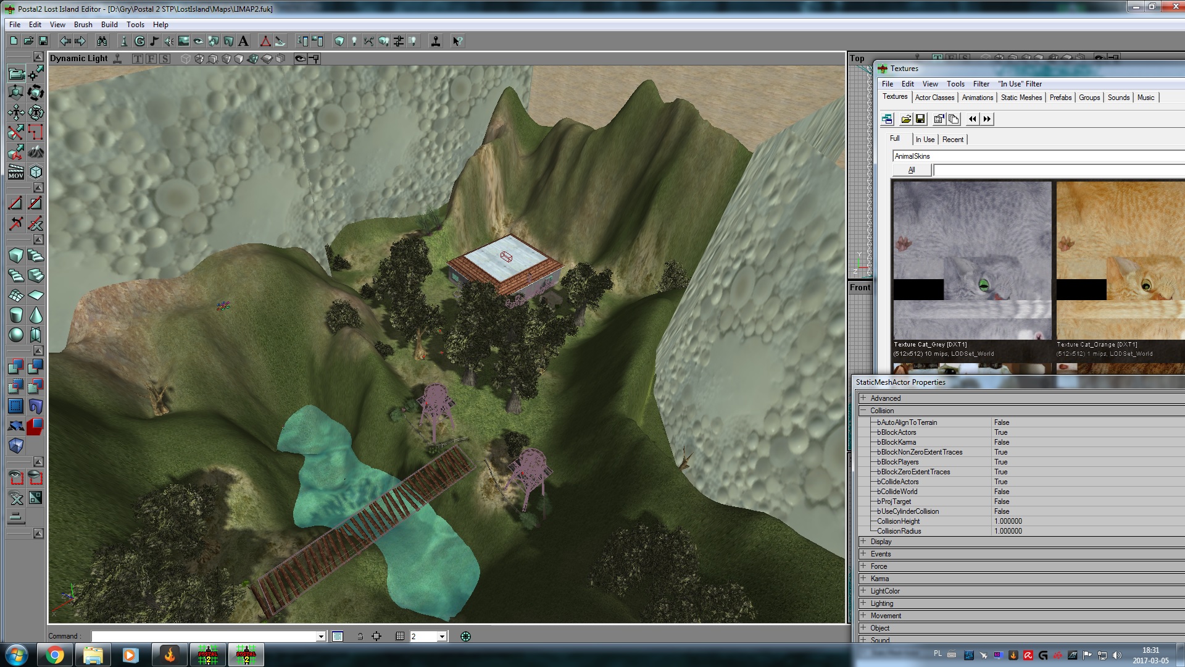Viewport: 1185px width, 667px height.
Task: Select the Terrain Editing mountain tool
Action: pyautogui.click(x=36, y=151)
